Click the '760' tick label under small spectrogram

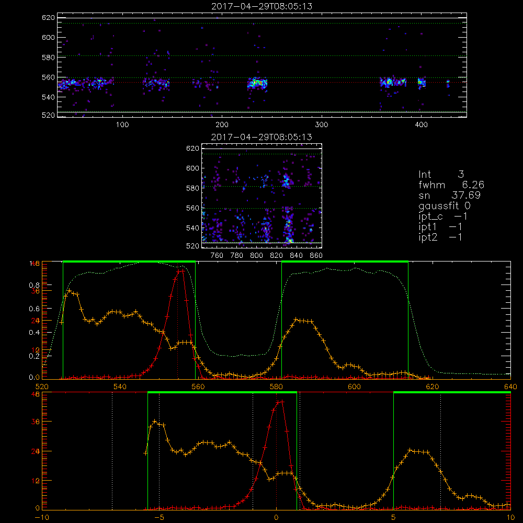217,256
